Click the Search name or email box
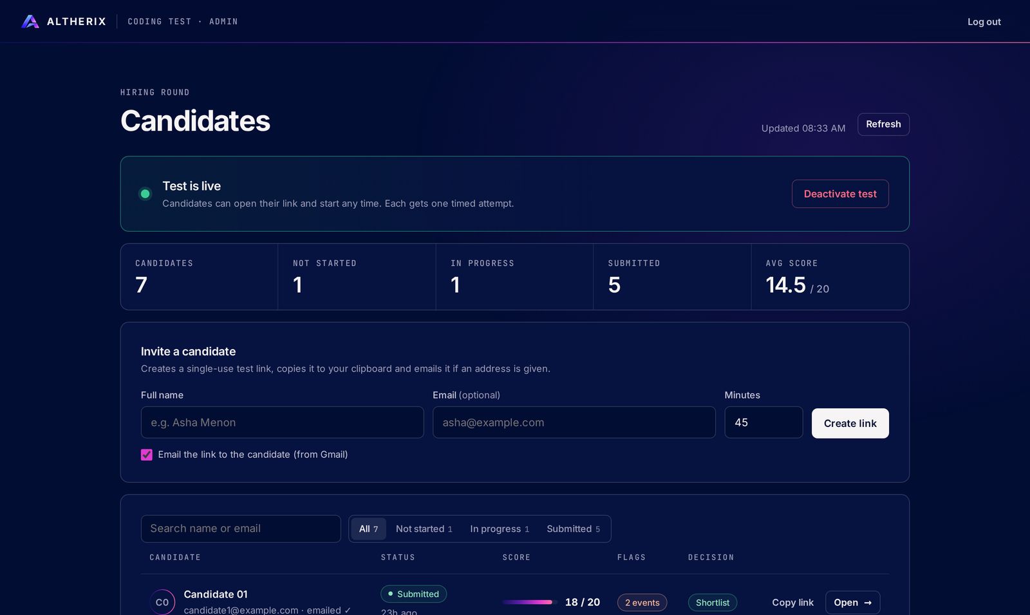The width and height of the screenshot is (1030, 615). point(241,529)
